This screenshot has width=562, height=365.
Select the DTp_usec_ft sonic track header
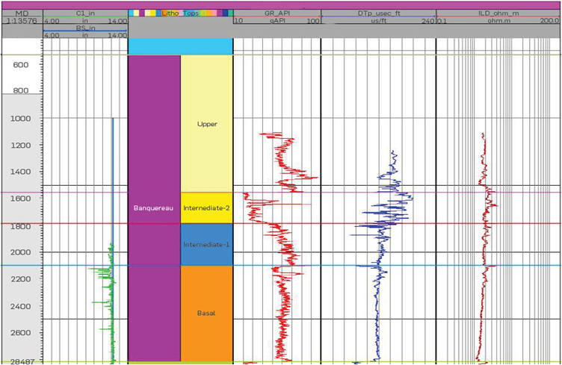[x=377, y=13]
